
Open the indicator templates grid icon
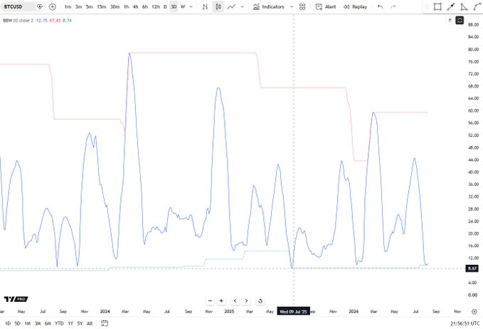pyautogui.click(x=302, y=7)
